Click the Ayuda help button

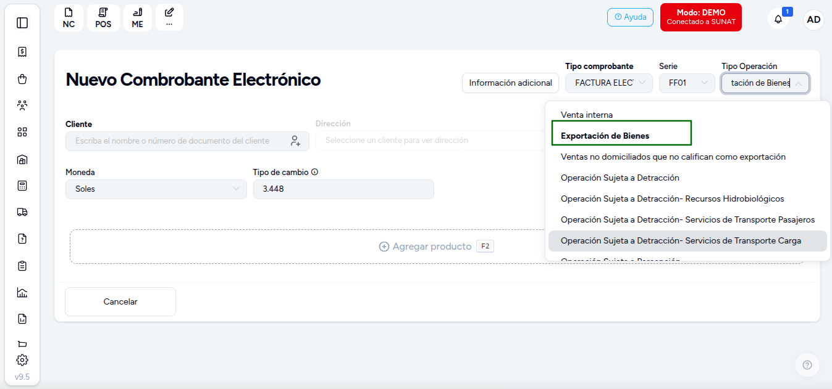point(630,17)
